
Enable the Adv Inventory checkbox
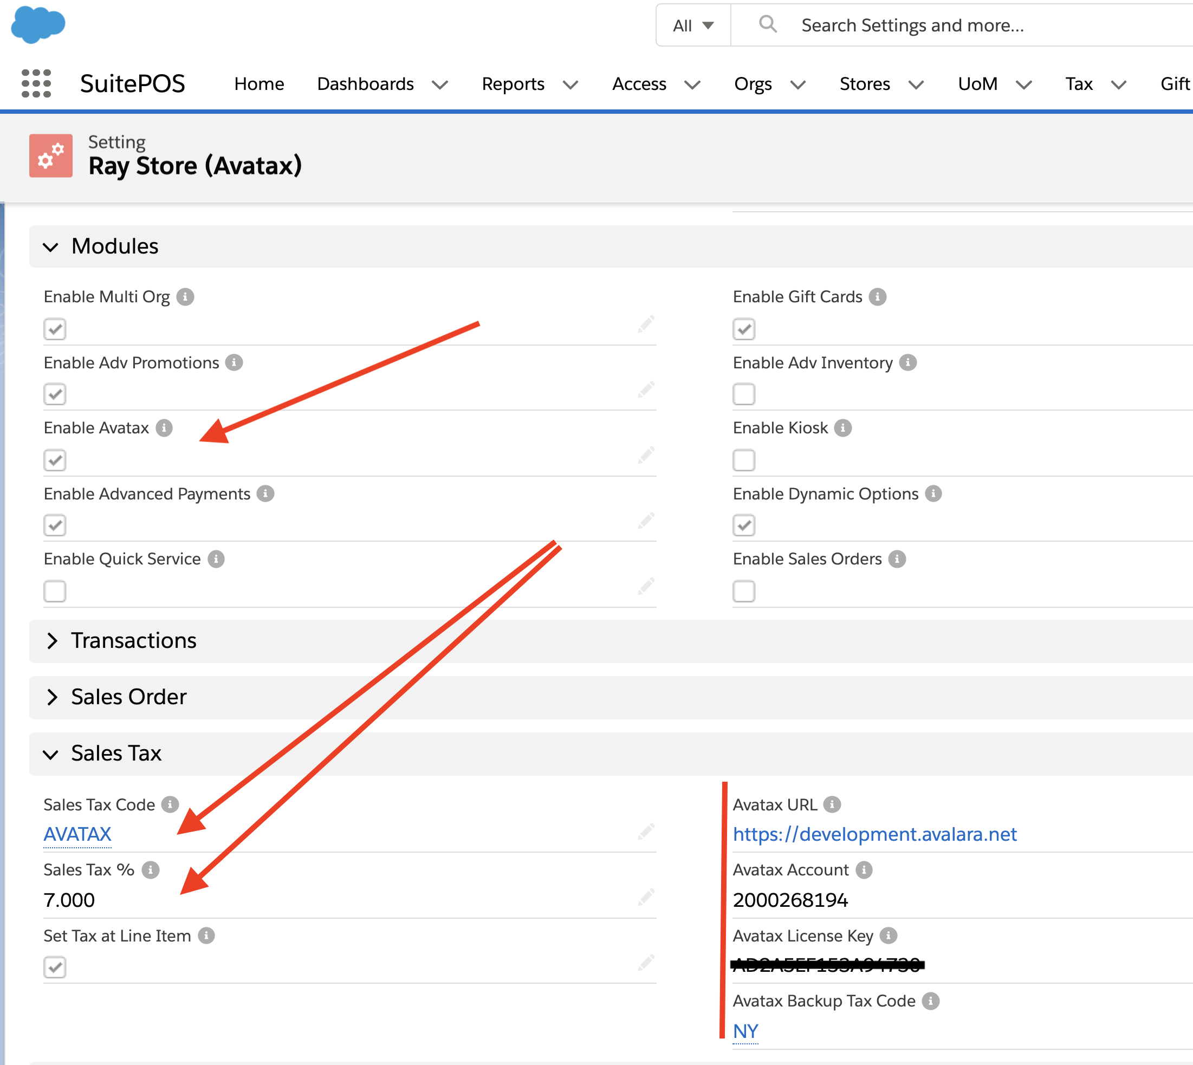744,394
